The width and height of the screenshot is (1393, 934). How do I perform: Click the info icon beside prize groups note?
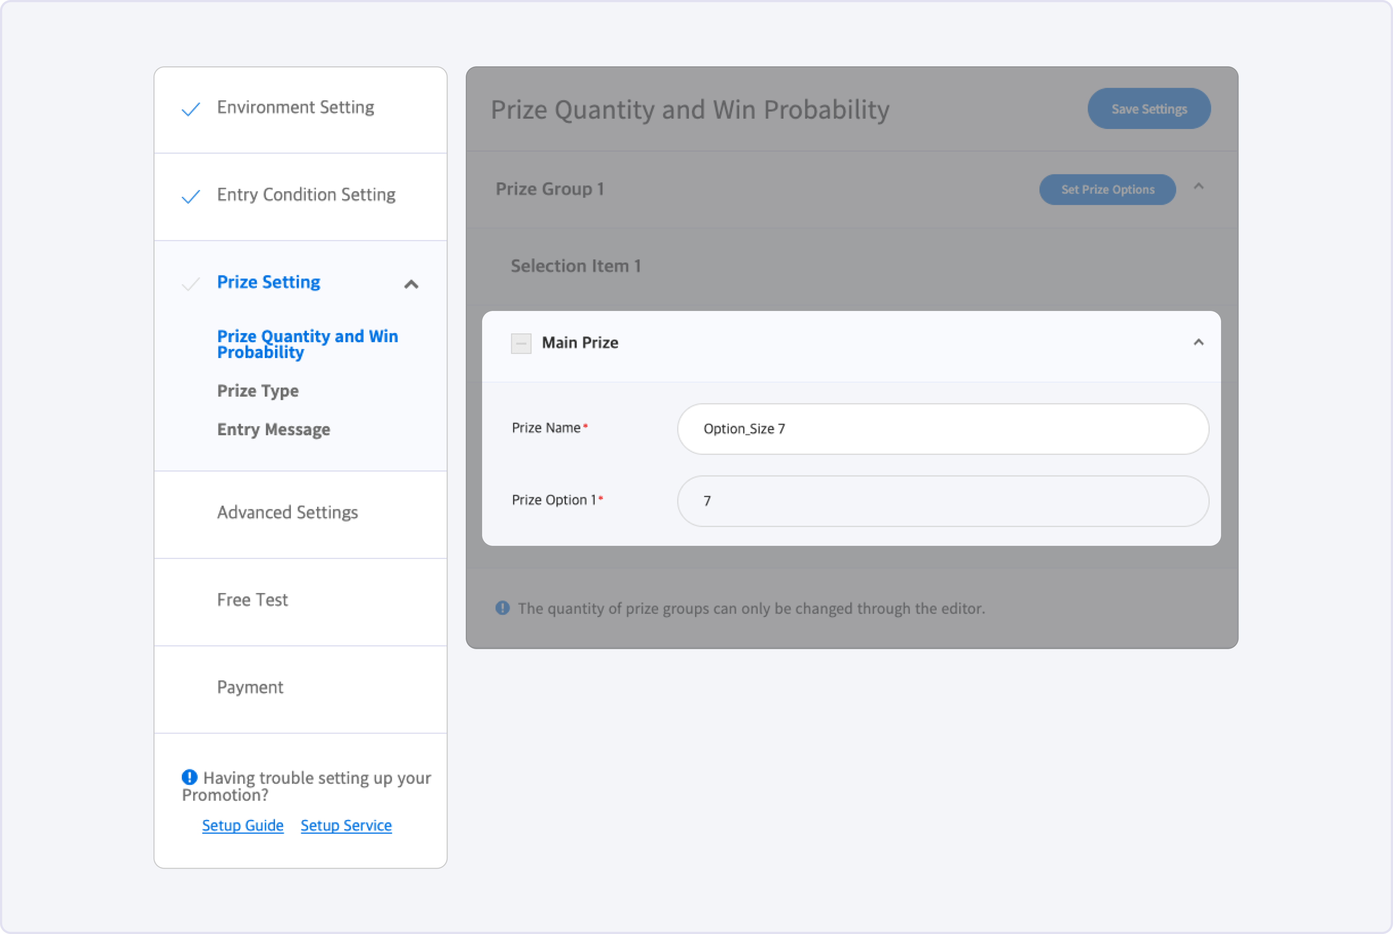[x=502, y=608]
